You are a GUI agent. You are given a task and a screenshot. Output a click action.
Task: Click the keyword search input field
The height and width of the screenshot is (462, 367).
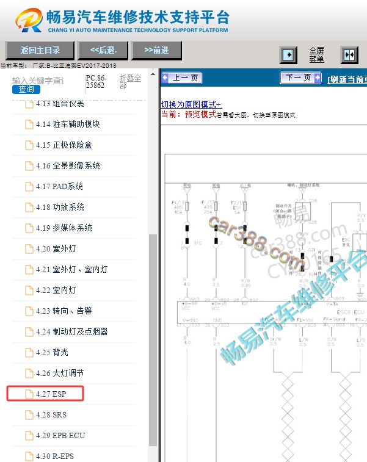[38, 81]
